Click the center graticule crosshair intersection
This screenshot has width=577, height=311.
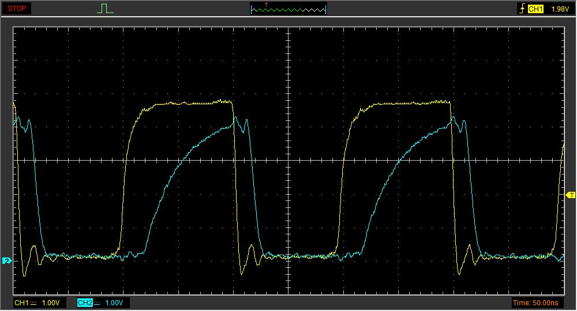(288, 161)
